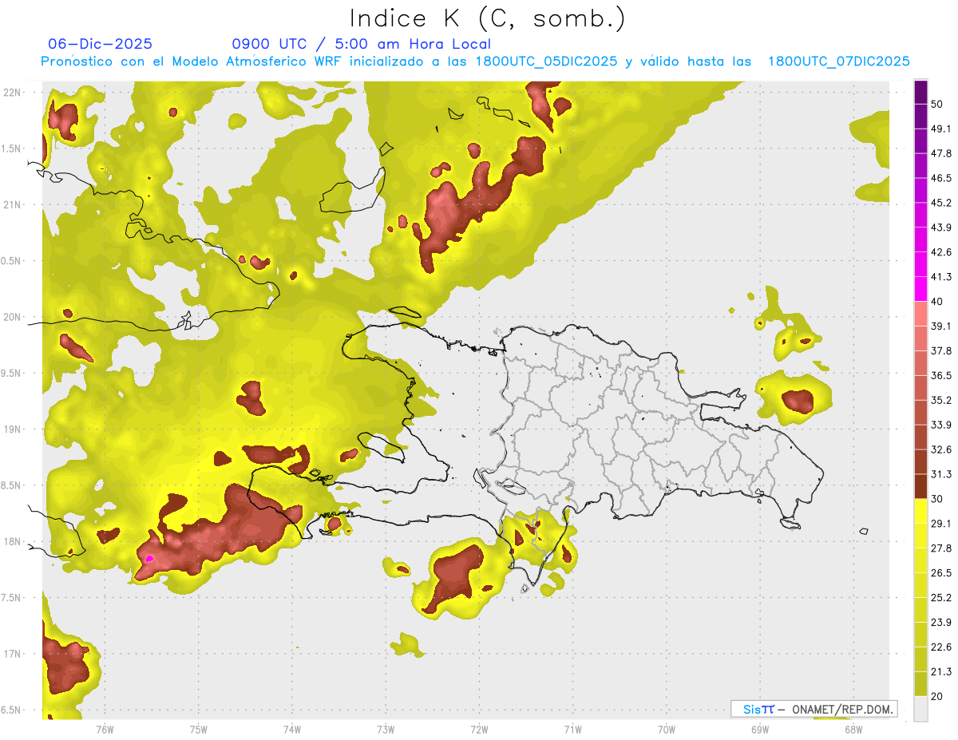
Task: Click the "22N" latitude label
Action: click(12, 92)
